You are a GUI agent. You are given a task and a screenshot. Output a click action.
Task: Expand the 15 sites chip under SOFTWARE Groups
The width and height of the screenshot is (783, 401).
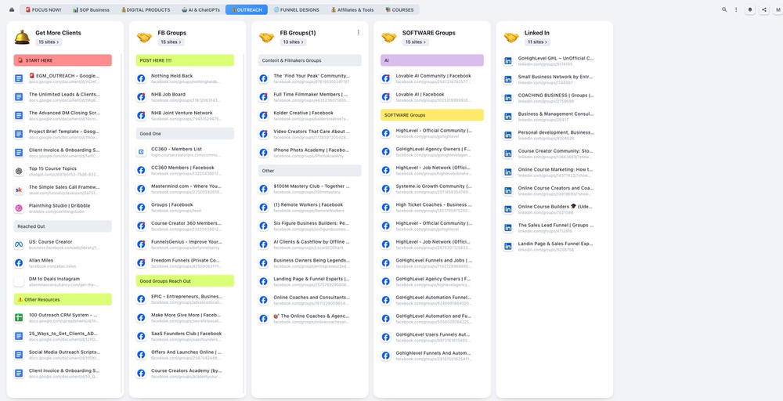[416, 42]
